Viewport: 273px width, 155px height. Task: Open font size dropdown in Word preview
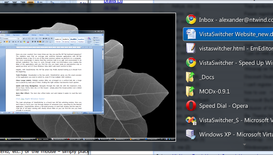21,39
